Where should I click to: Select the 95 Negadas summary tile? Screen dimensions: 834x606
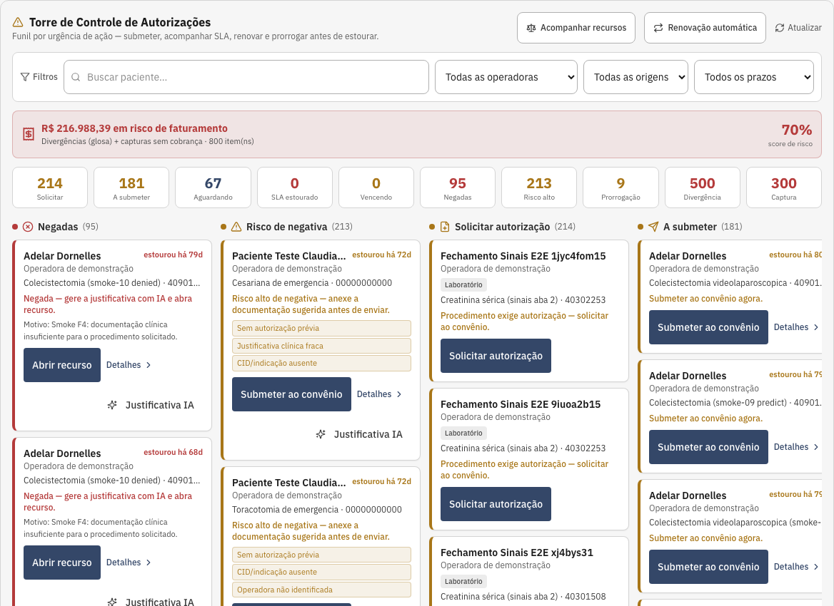point(458,188)
